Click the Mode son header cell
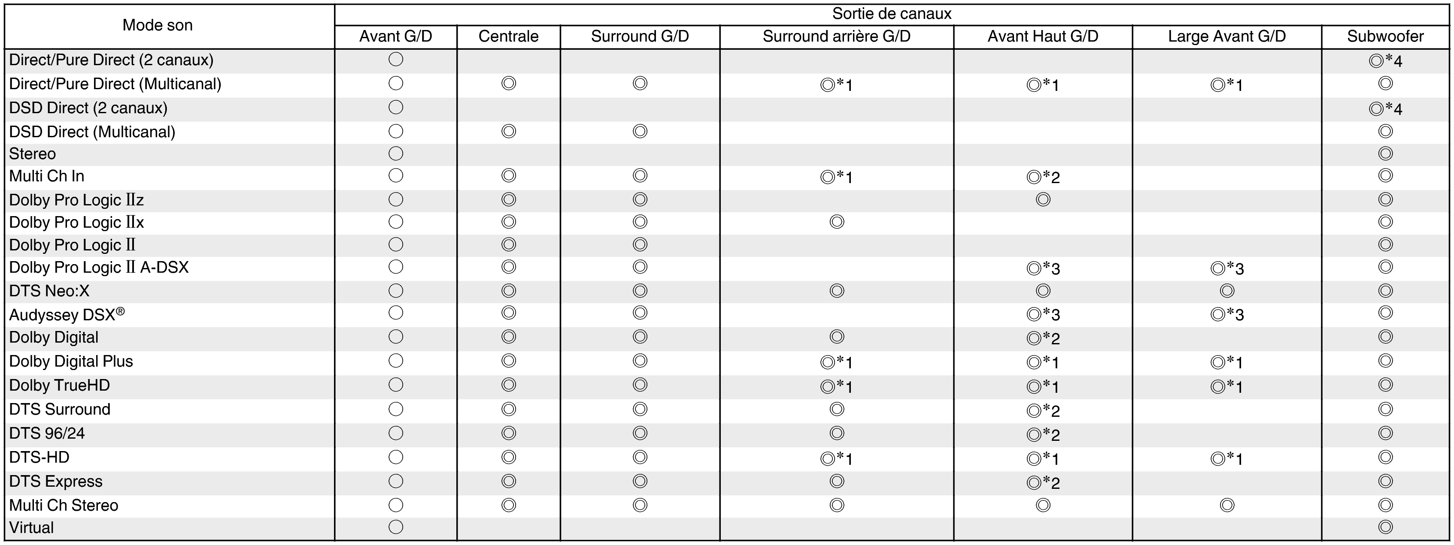This screenshot has width=1454, height=545. point(158,25)
